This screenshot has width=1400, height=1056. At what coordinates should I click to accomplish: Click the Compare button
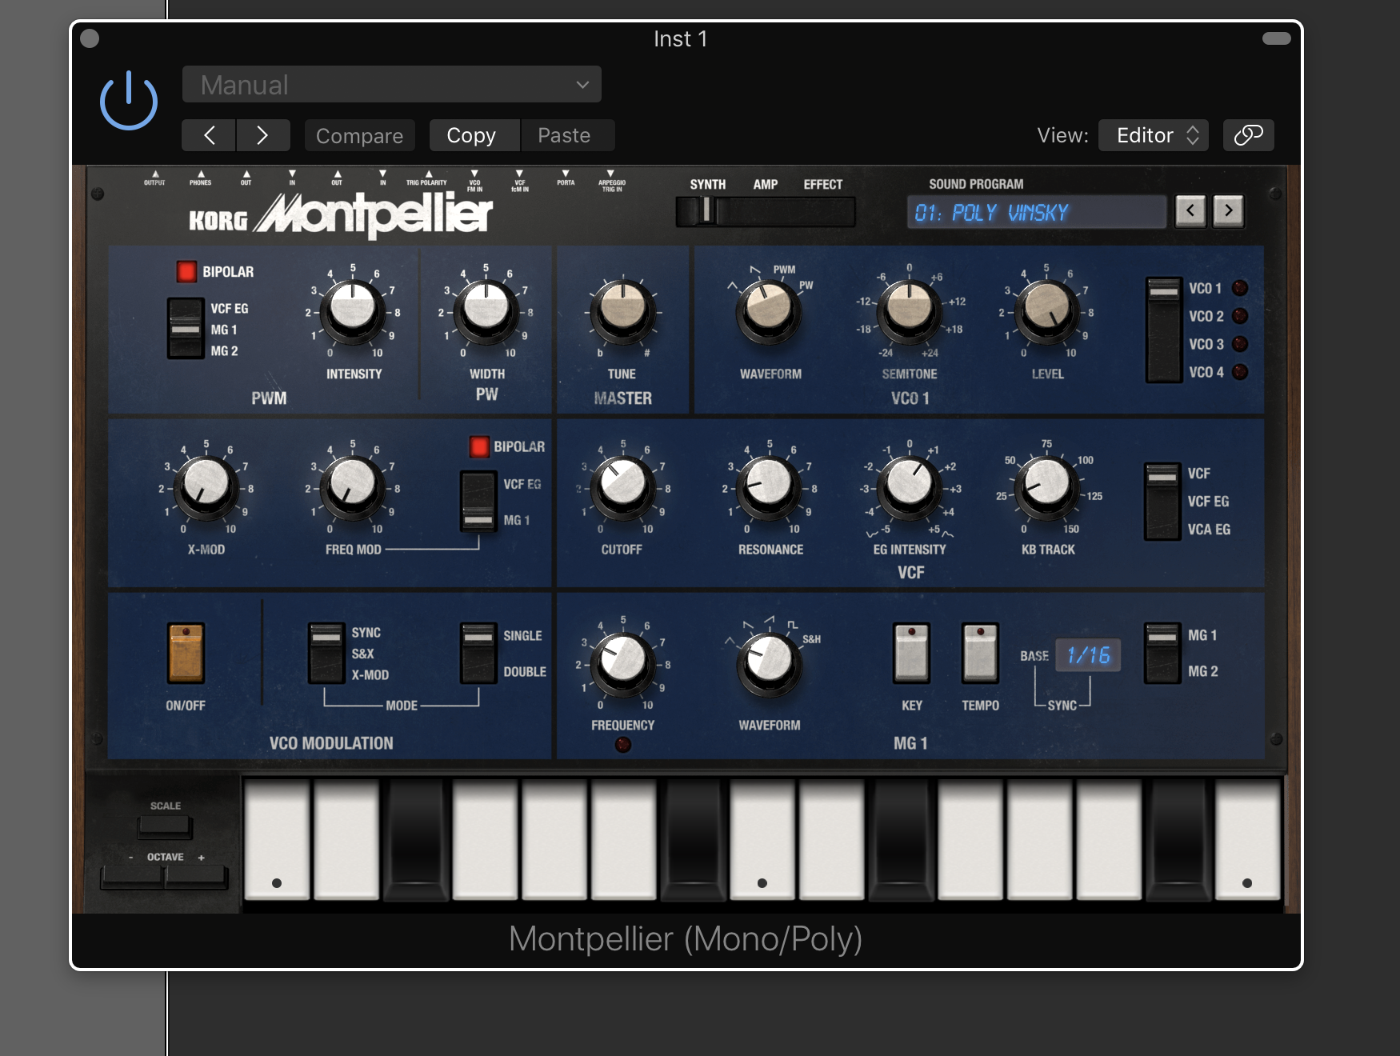tap(359, 135)
